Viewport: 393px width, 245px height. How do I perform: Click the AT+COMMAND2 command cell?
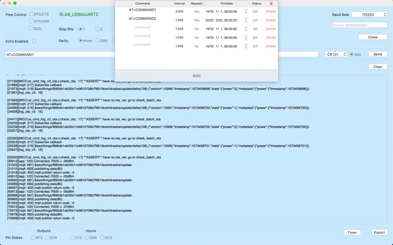[x=142, y=19]
